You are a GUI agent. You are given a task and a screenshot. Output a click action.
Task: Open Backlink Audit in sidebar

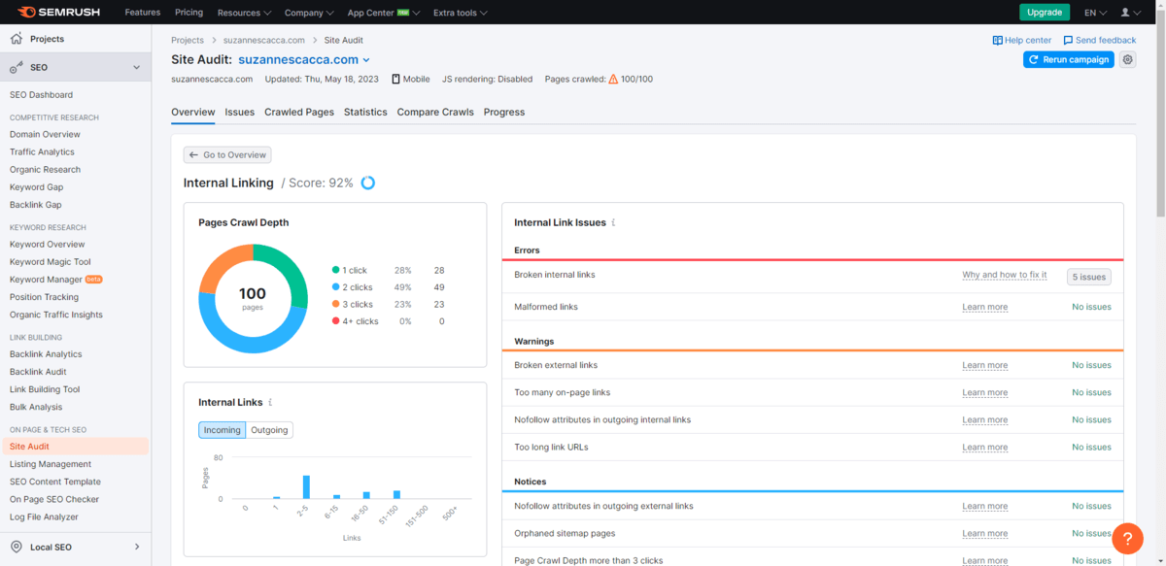(x=38, y=372)
